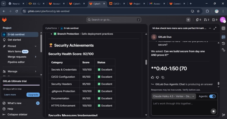The width and height of the screenshot is (227, 119).
Task: Start new Duo chat compose icon
Action: (x=224, y=28)
